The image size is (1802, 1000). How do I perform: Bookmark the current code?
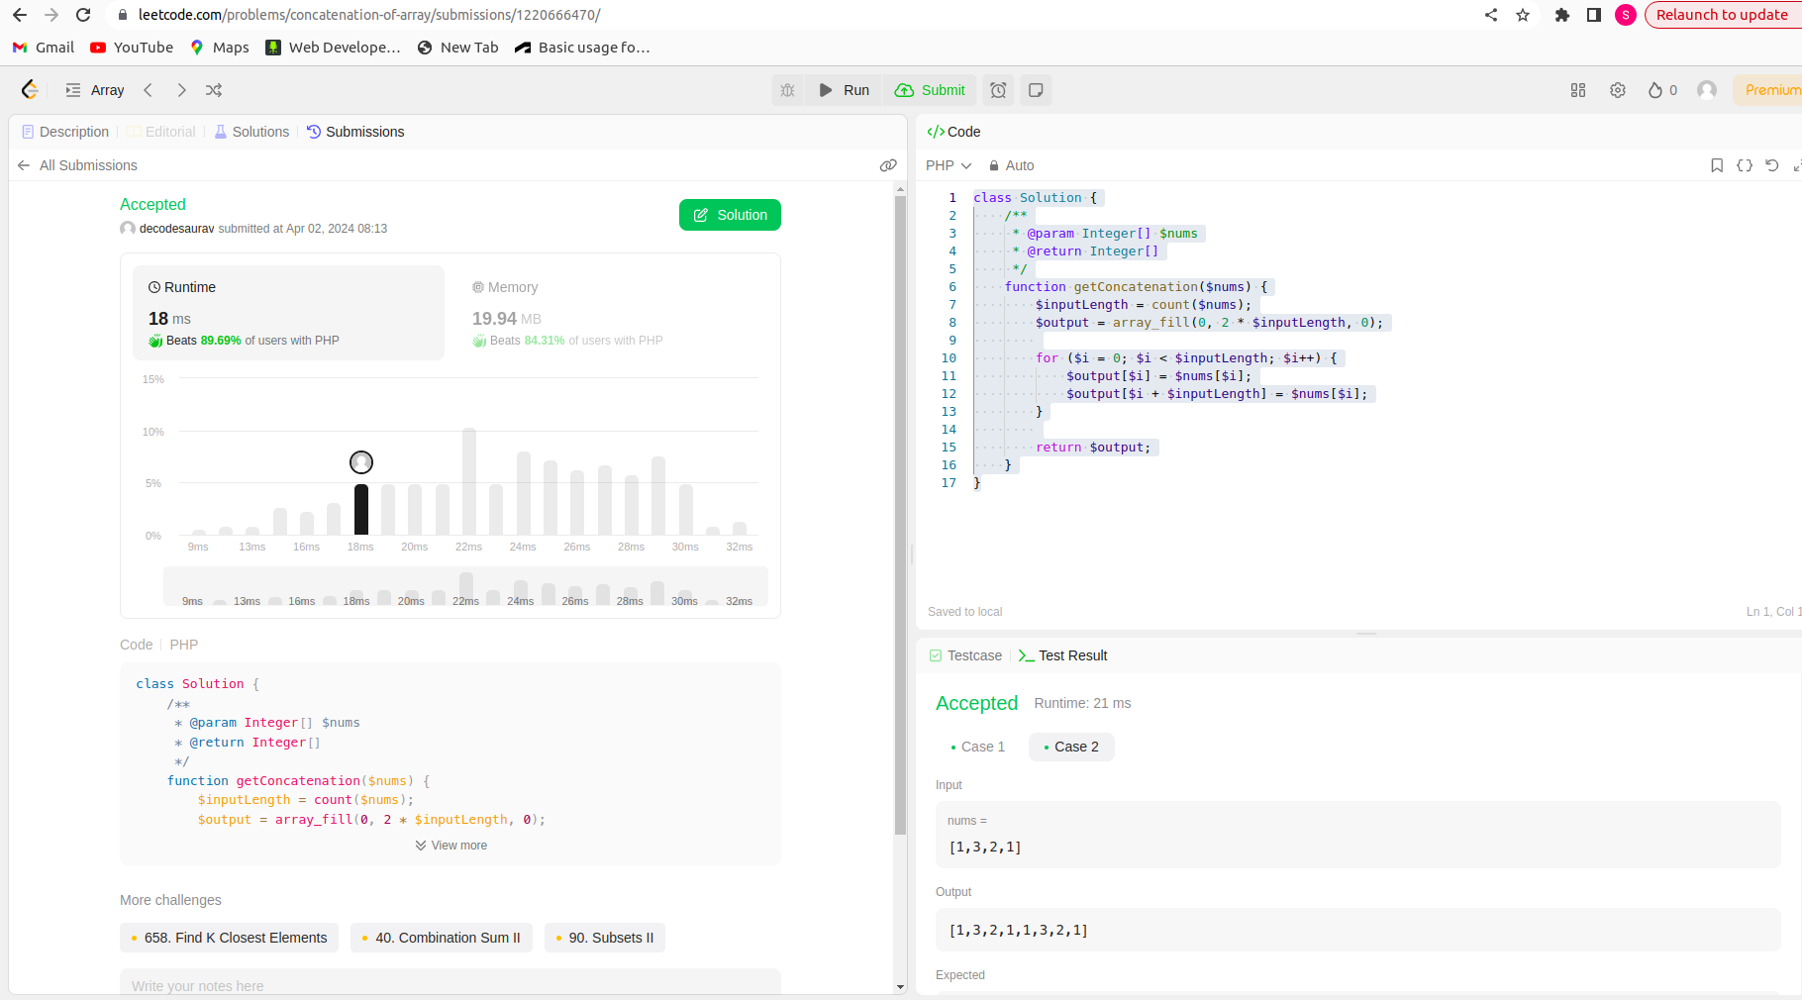coord(1717,165)
